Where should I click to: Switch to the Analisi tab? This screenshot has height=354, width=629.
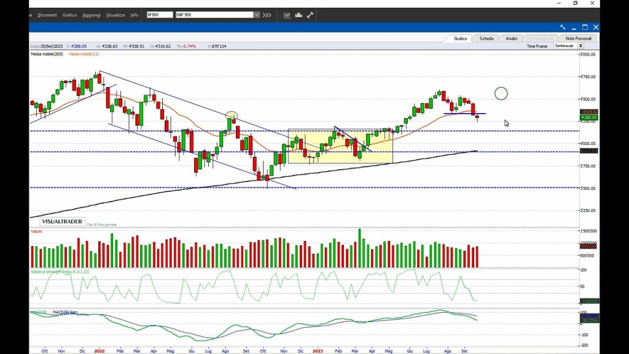click(512, 38)
